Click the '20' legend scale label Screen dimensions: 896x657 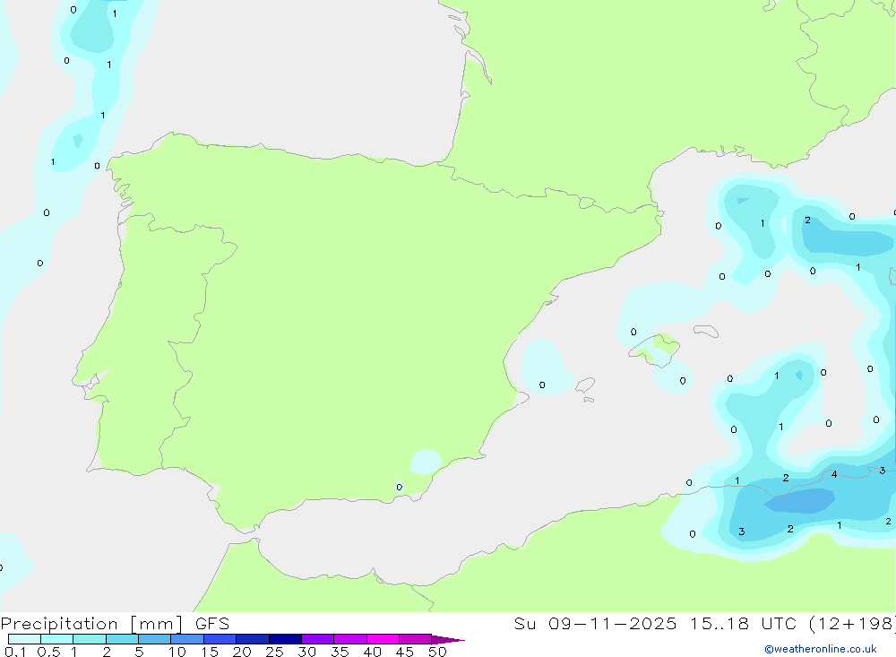coord(242,652)
